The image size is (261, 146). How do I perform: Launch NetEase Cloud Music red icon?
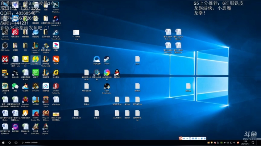point(15,34)
